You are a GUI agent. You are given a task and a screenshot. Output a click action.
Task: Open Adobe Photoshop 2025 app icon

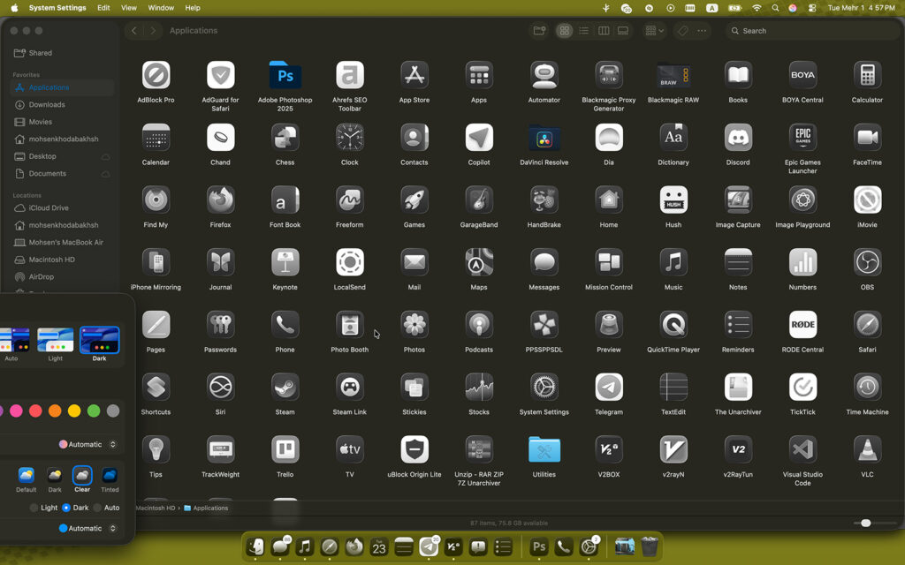(285, 76)
